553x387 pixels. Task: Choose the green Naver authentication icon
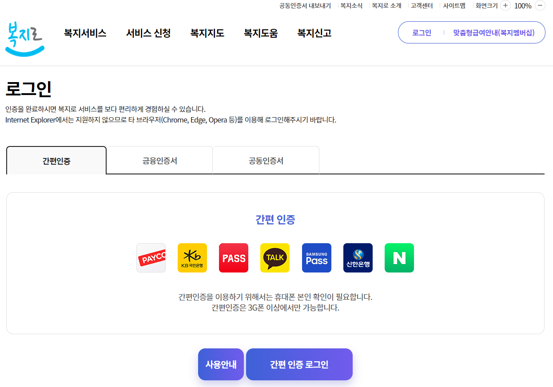coord(399,258)
